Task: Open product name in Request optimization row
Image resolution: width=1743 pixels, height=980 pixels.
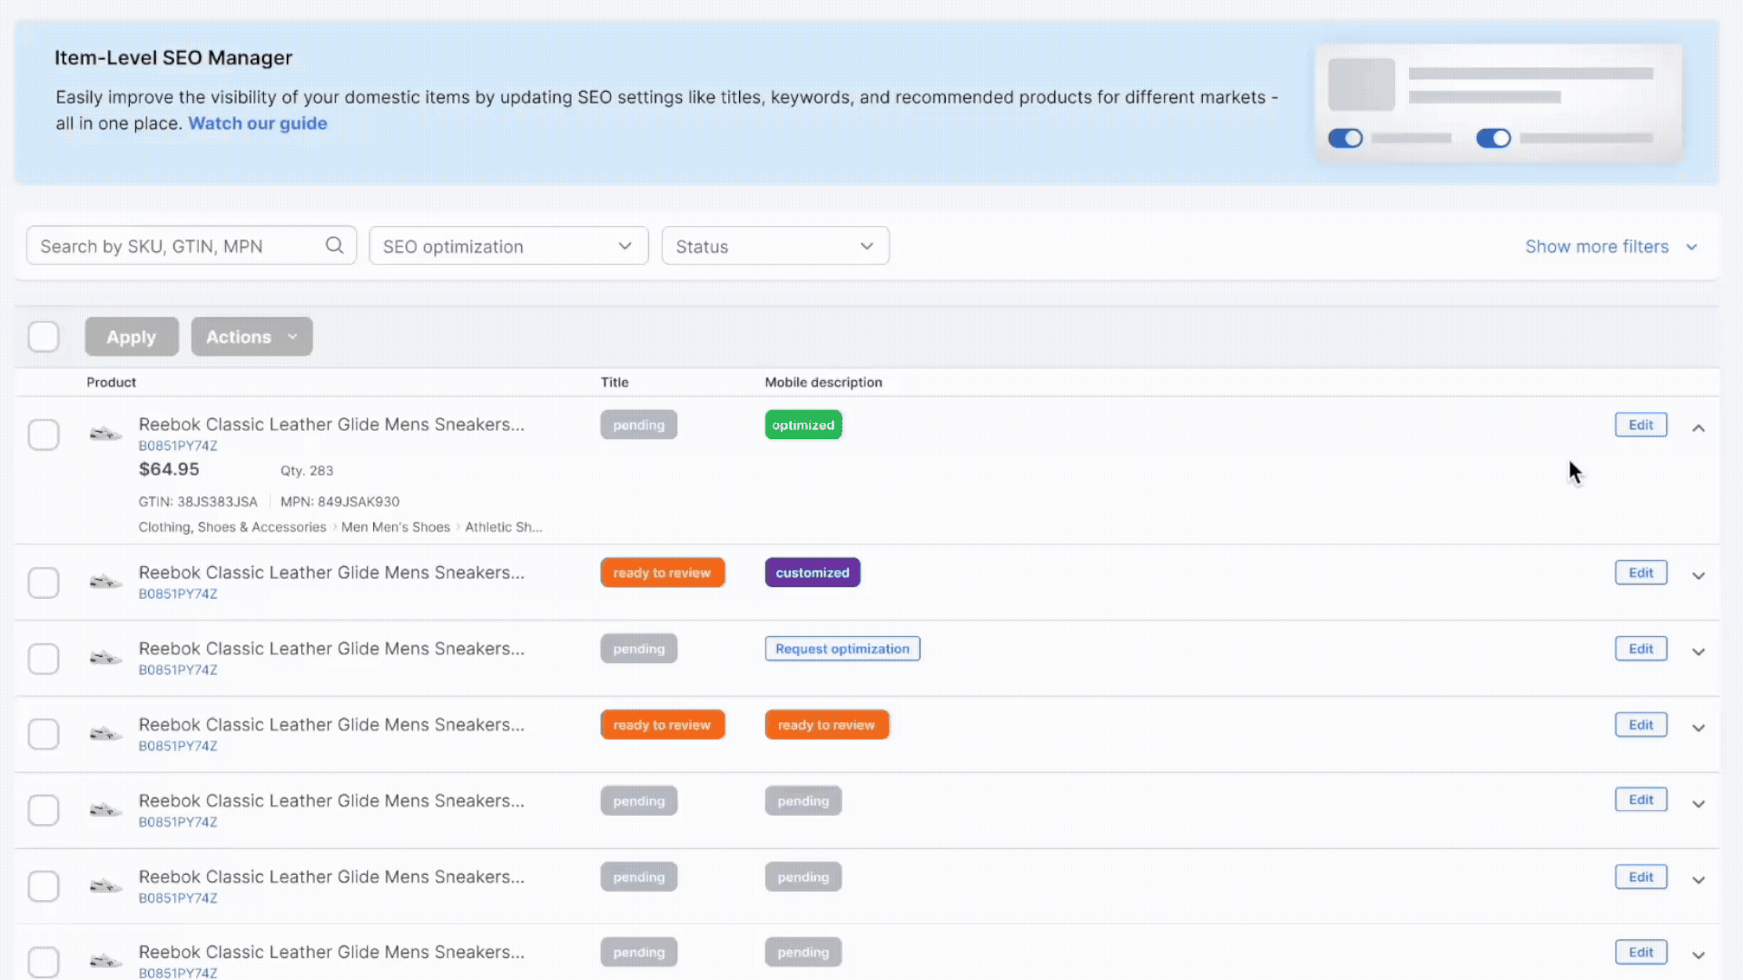Action: pyautogui.click(x=331, y=649)
